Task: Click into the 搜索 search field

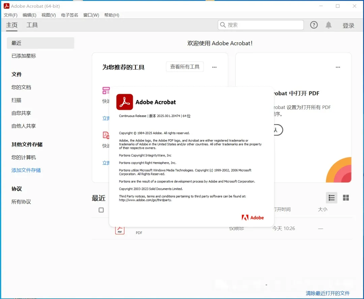Action: click(x=261, y=25)
